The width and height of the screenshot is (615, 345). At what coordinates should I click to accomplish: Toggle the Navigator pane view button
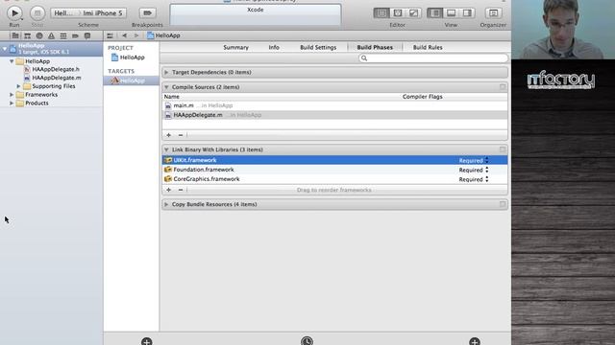point(435,12)
